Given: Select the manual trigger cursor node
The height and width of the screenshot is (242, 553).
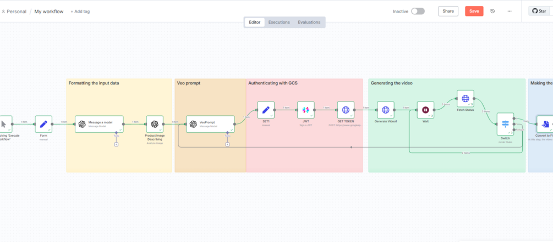Looking at the screenshot, I should tap(5, 124).
